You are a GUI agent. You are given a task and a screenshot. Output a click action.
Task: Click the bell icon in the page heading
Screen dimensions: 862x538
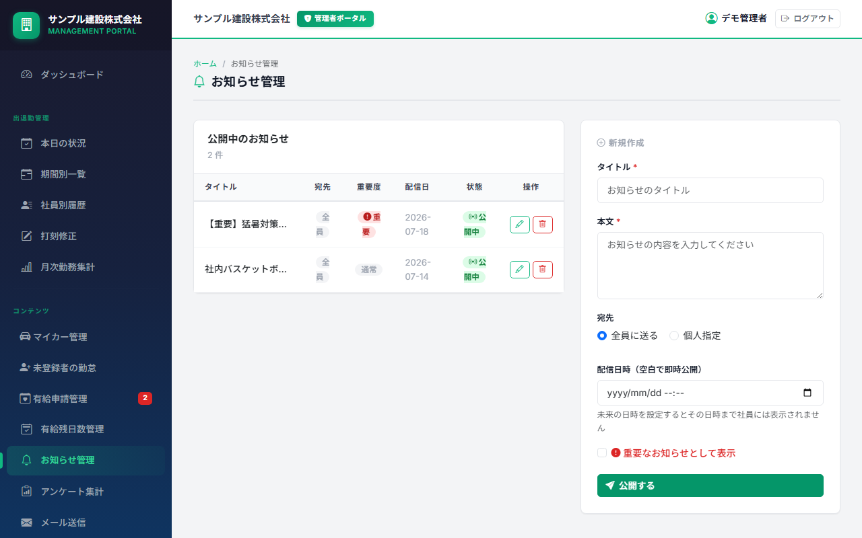pyautogui.click(x=199, y=82)
